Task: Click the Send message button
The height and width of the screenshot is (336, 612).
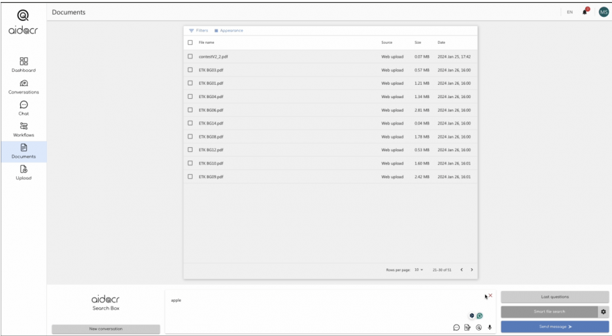Action: coord(554,327)
